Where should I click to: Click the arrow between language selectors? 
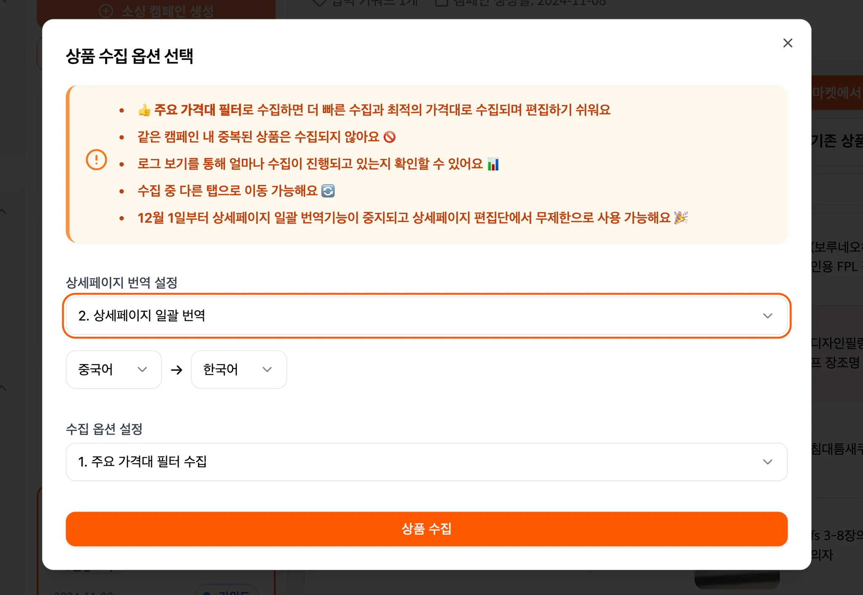177,370
